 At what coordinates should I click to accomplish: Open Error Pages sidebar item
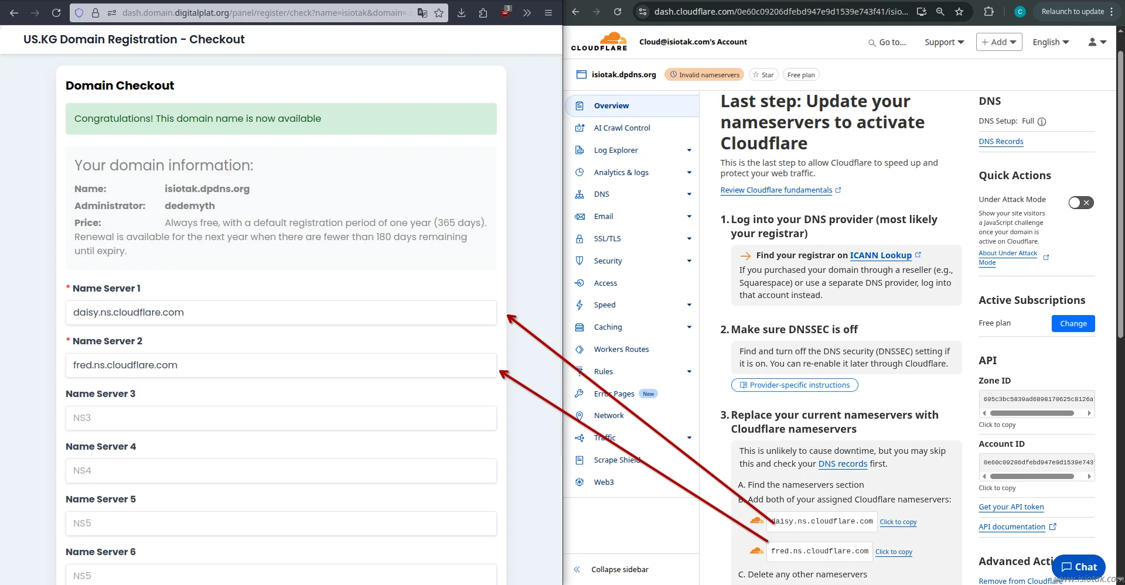614,394
